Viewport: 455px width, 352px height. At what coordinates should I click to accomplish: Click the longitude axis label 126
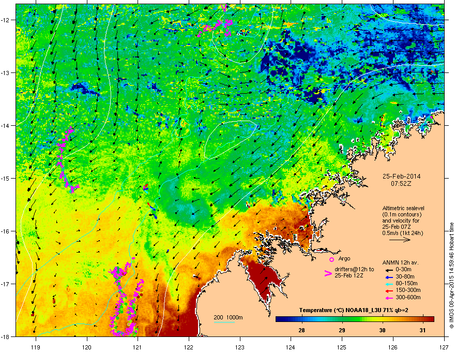click(393, 347)
